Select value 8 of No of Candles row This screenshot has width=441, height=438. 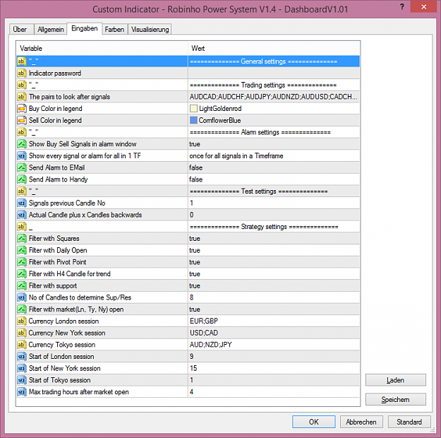point(274,297)
